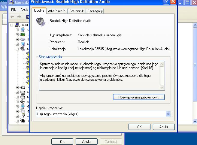Viewport: 197px width, 145px height.
Task: Confirm Realtek properties dialog with OK
Action: point(139,127)
